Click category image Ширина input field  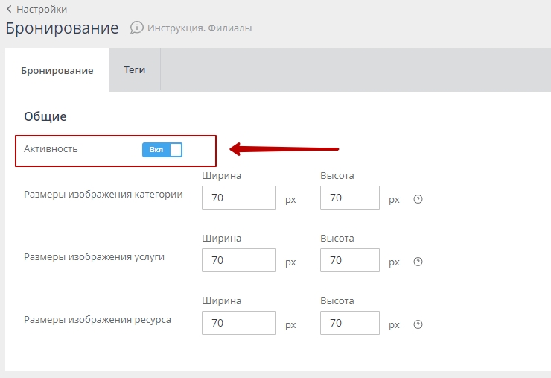pos(238,198)
